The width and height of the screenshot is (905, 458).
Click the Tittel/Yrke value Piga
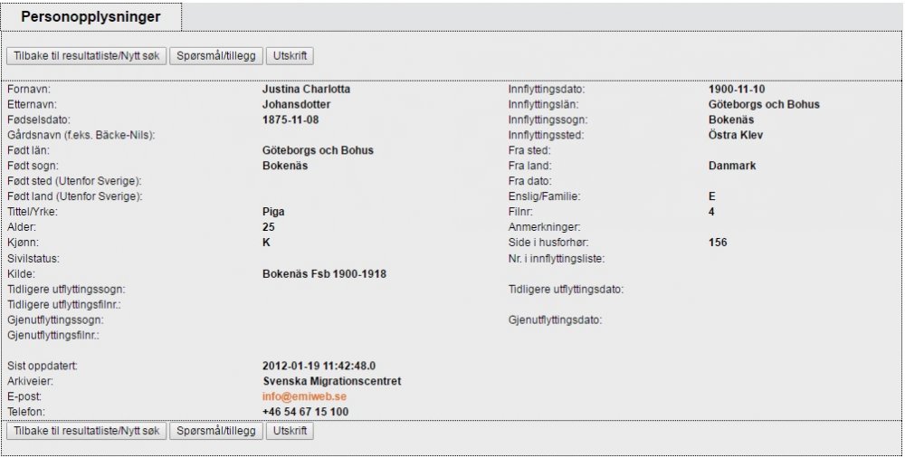point(273,212)
